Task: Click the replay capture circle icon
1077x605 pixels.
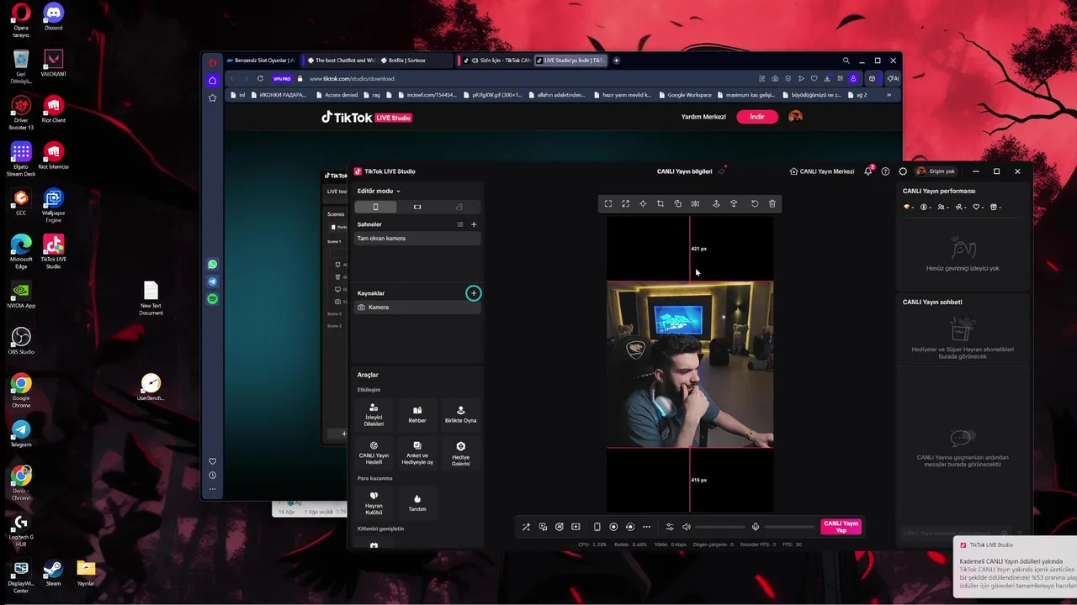Action: tap(630, 527)
